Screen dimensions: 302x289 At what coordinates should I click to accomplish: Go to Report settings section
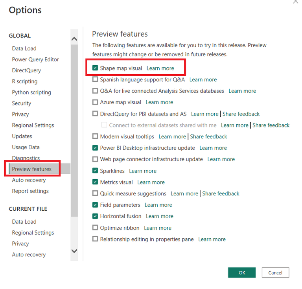(30, 191)
